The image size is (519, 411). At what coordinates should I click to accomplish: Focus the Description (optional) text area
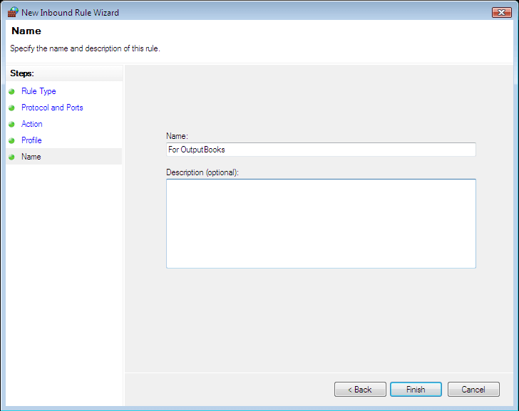[321, 224]
